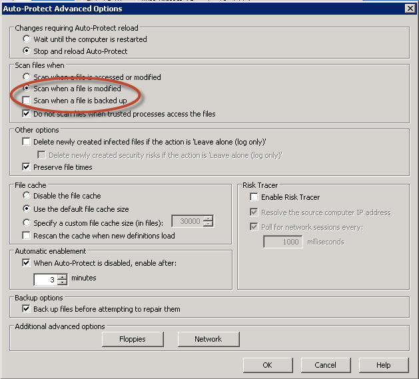Image resolution: width=419 pixels, height=379 pixels.
Task: Click OK to confirm settings
Action: point(267,365)
